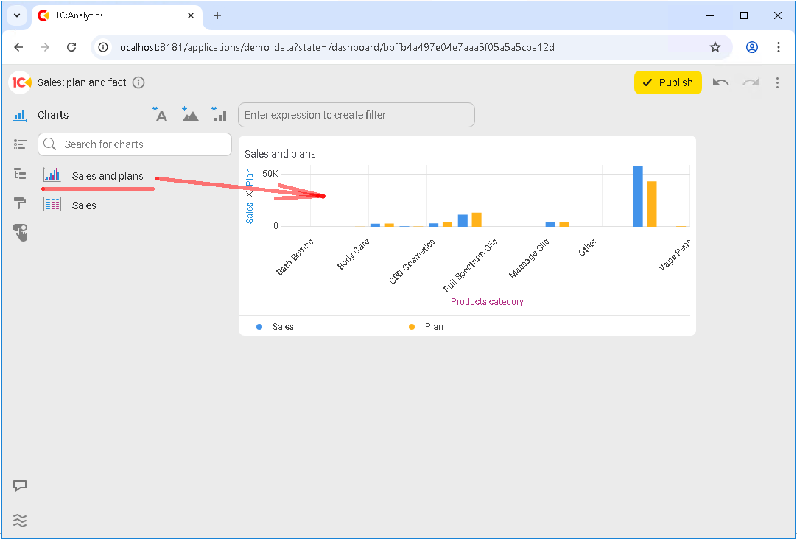Add new text element (A icon)
This screenshot has width=797, height=542.
point(160,114)
